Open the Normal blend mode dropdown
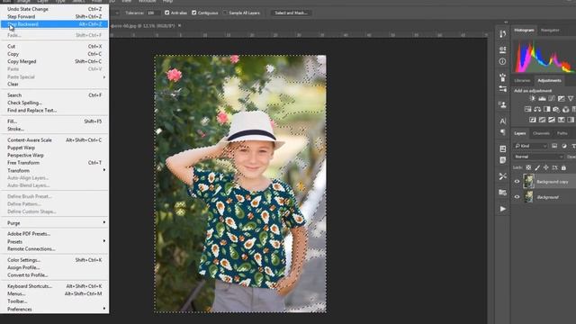Screen dimensions: 576x324 538,157
